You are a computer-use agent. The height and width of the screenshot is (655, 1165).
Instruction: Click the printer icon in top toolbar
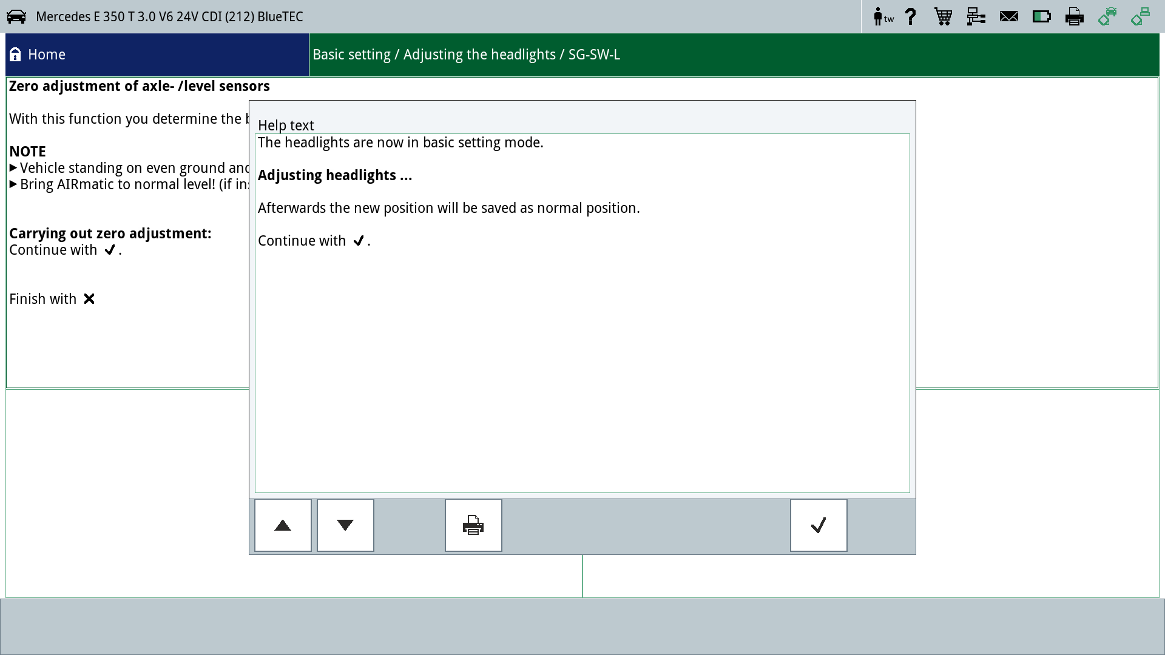click(1075, 16)
